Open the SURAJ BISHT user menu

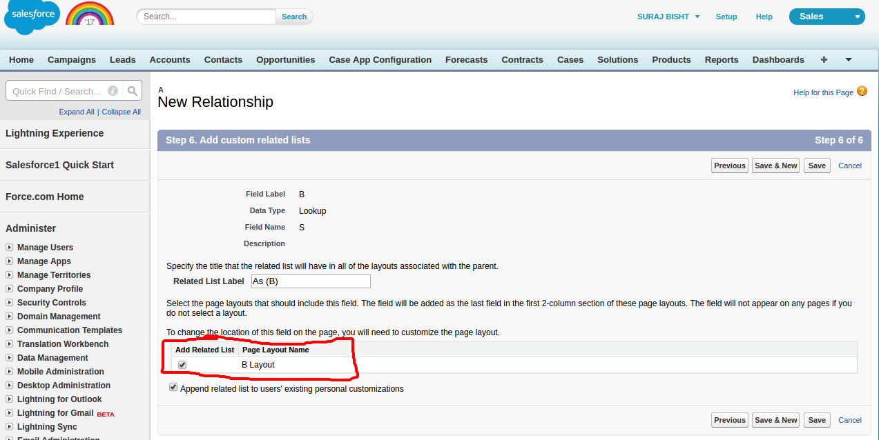point(668,17)
